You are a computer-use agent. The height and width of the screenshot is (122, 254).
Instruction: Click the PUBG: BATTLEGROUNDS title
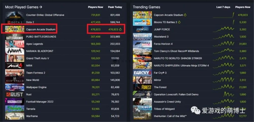tap(41, 37)
